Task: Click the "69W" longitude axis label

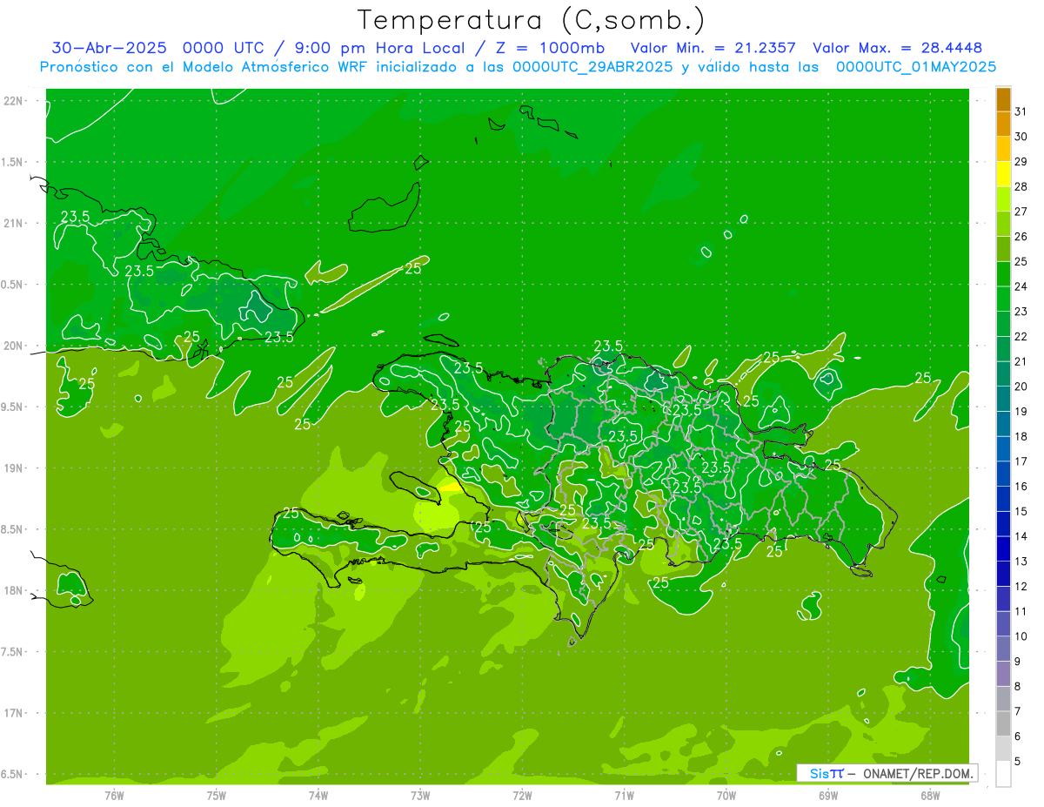Action: (827, 796)
